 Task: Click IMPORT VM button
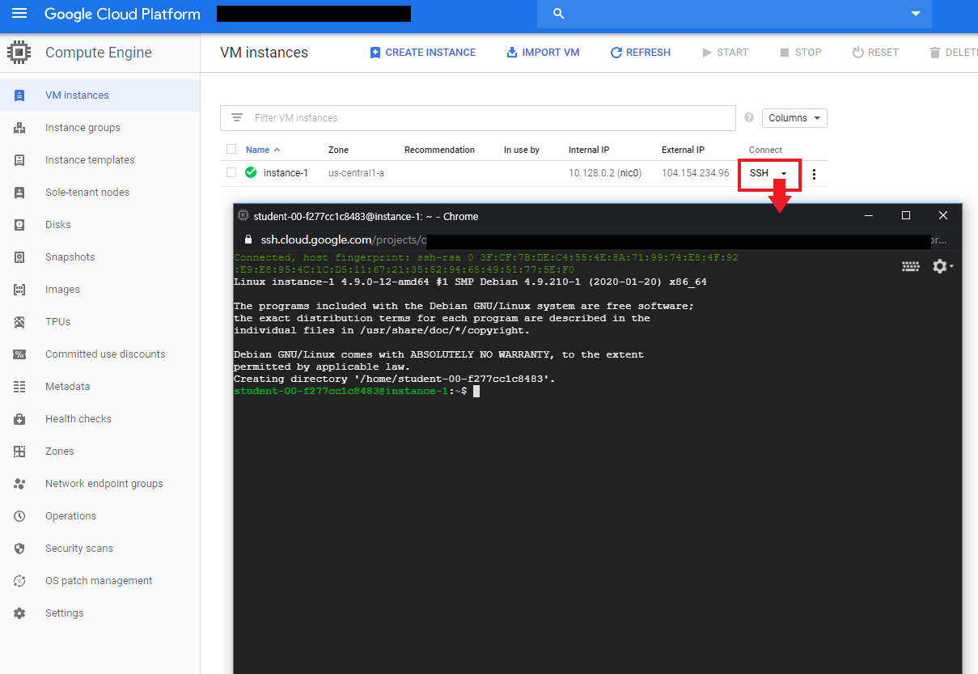coord(543,53)
